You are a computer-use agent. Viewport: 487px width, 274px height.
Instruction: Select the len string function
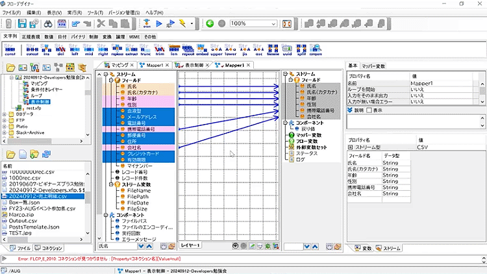coord(174,50)
